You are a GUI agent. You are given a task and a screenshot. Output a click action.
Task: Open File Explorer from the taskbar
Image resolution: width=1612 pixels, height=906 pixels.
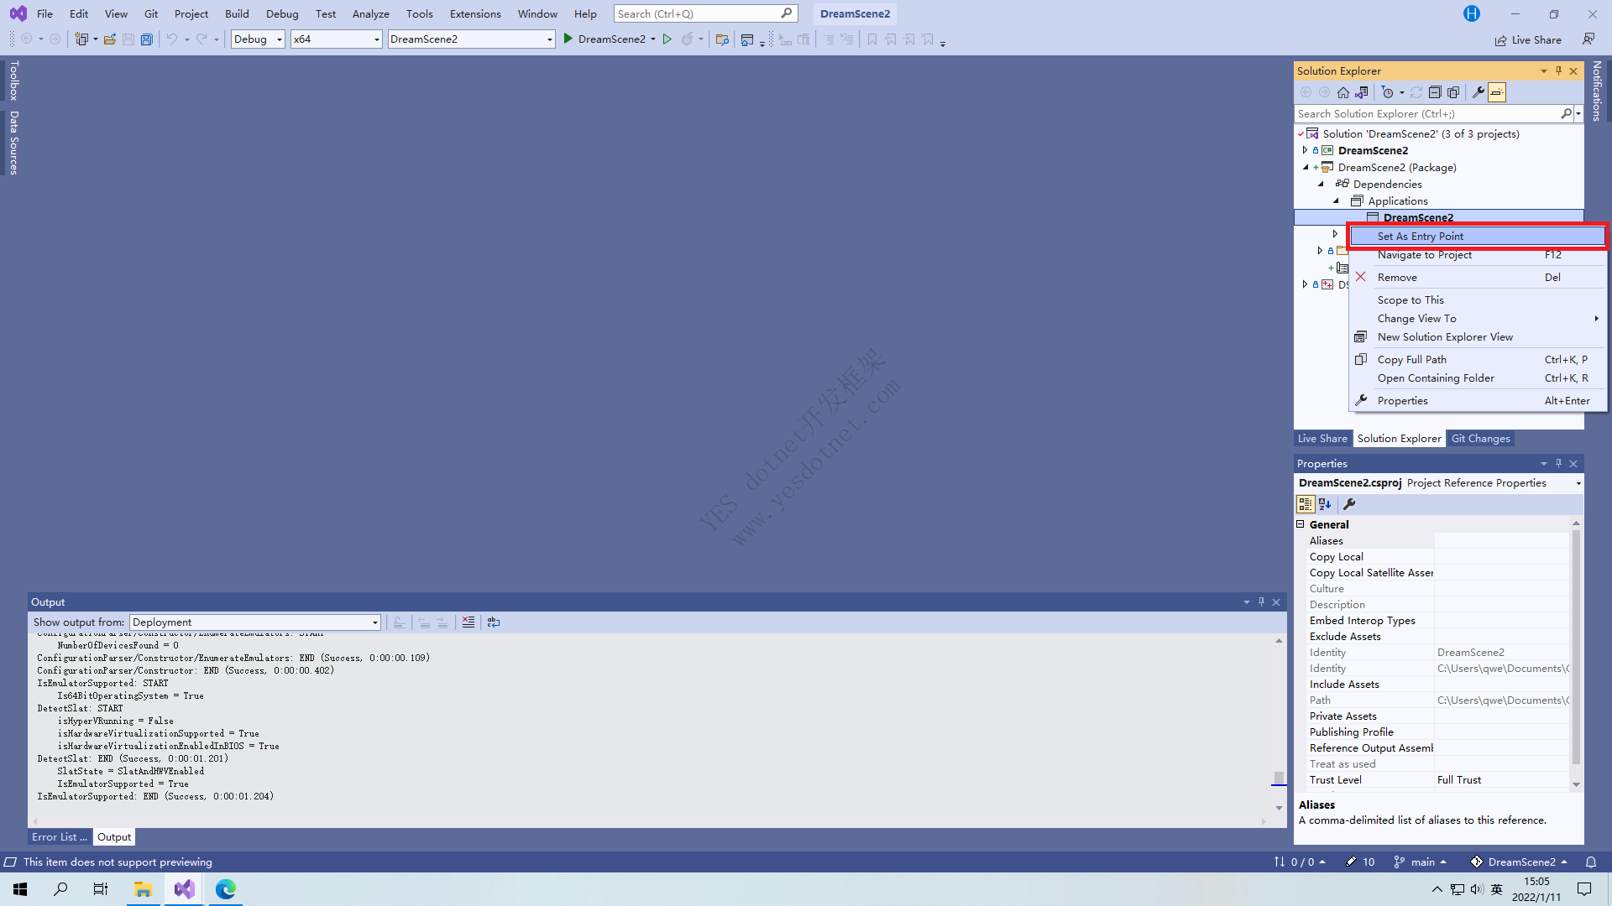(x=143, y=889)
